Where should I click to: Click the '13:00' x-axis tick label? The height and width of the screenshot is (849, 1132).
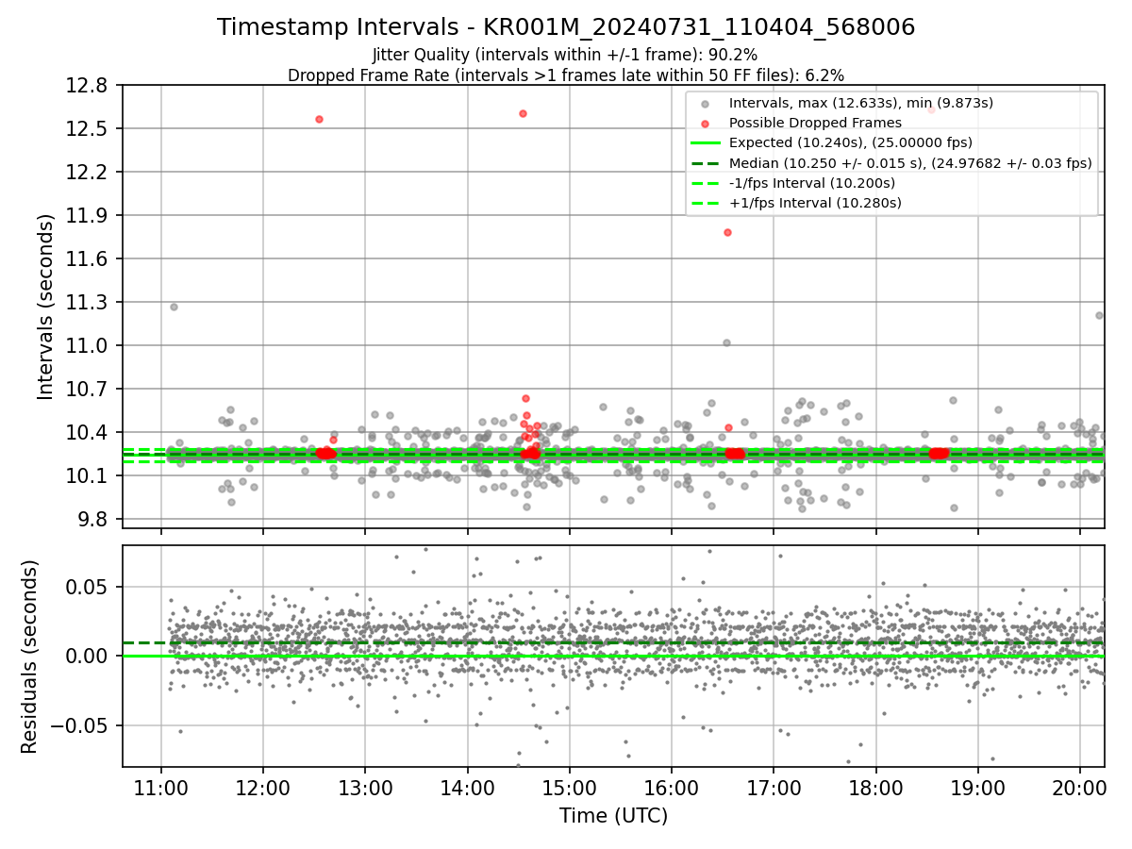(x=365, y=787)
